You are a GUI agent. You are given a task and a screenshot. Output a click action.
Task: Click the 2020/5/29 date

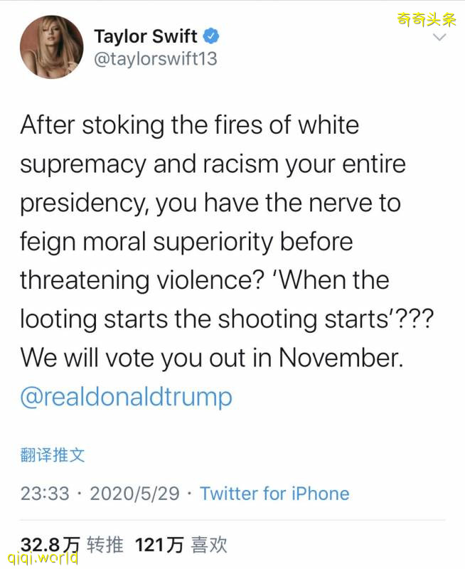(135, 494)
